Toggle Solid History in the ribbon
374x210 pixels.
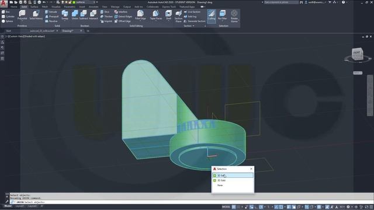pos(36,15)
